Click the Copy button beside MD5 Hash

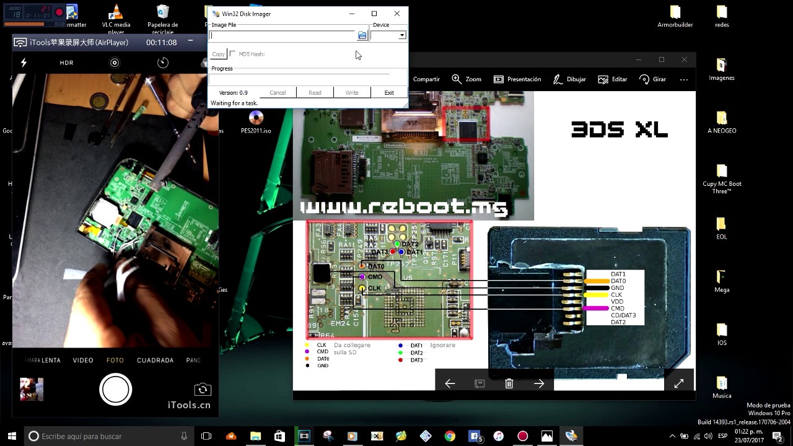218,54
